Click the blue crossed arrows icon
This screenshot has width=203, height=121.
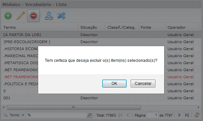(x=62, y=16)
